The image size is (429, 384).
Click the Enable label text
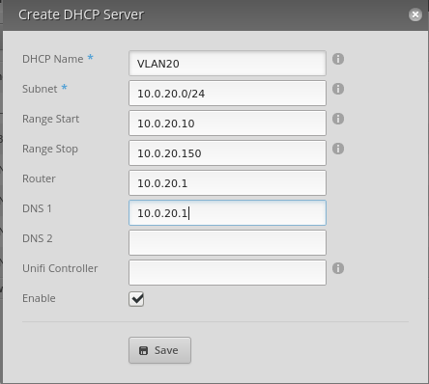(x=39, y=298)
